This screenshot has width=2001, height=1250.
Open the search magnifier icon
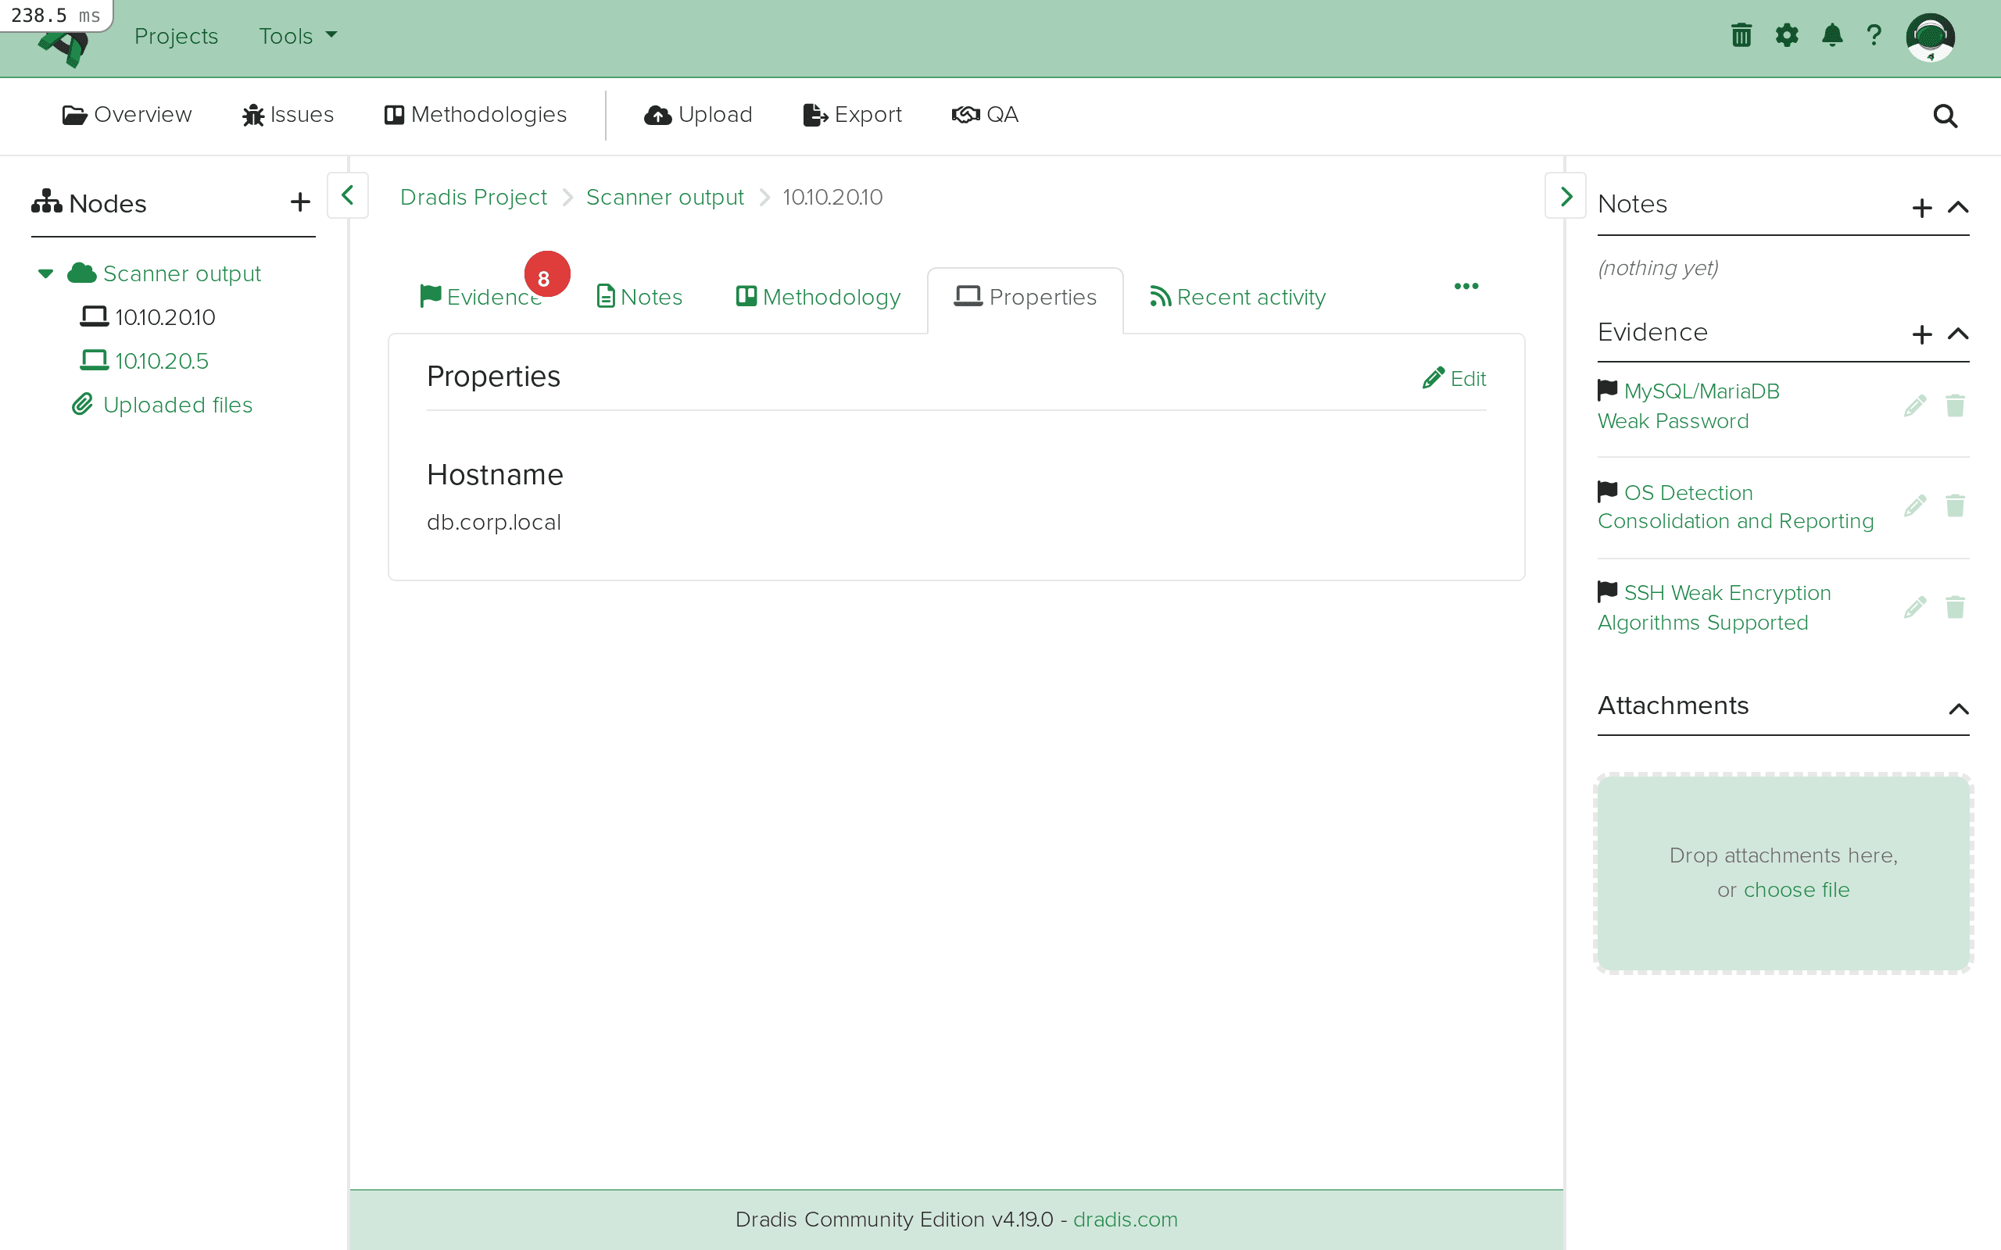1945,116
